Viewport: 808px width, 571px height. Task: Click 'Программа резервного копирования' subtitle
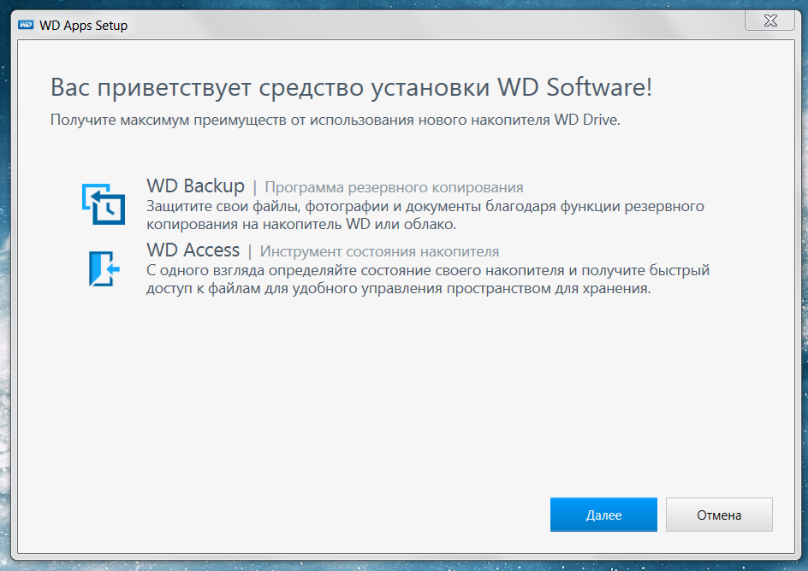pos(394,188)
